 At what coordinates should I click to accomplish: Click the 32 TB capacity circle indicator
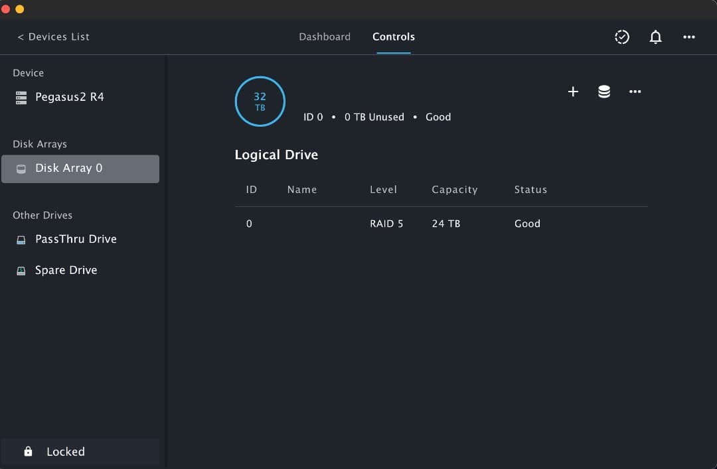[260, 101]
